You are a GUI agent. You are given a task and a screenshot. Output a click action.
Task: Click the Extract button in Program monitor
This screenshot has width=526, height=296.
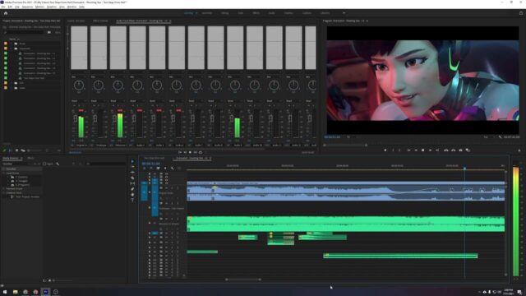453,150
